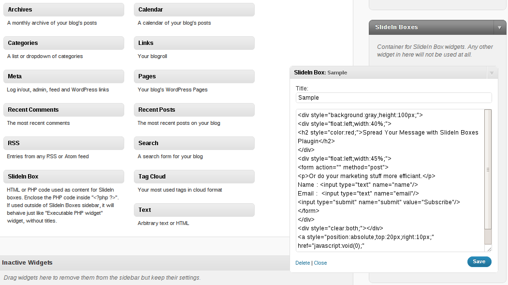This screenshot has width=508, height=285.
Task: Select the Pages widget
Action: click(x=194, y=76)
